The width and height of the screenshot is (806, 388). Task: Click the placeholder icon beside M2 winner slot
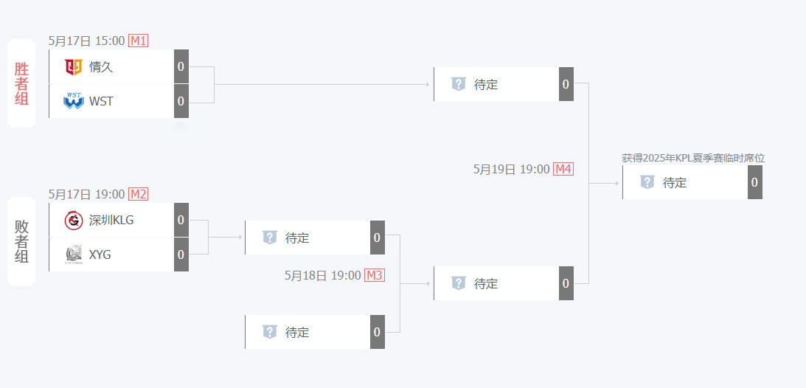[x=269, y=237]
